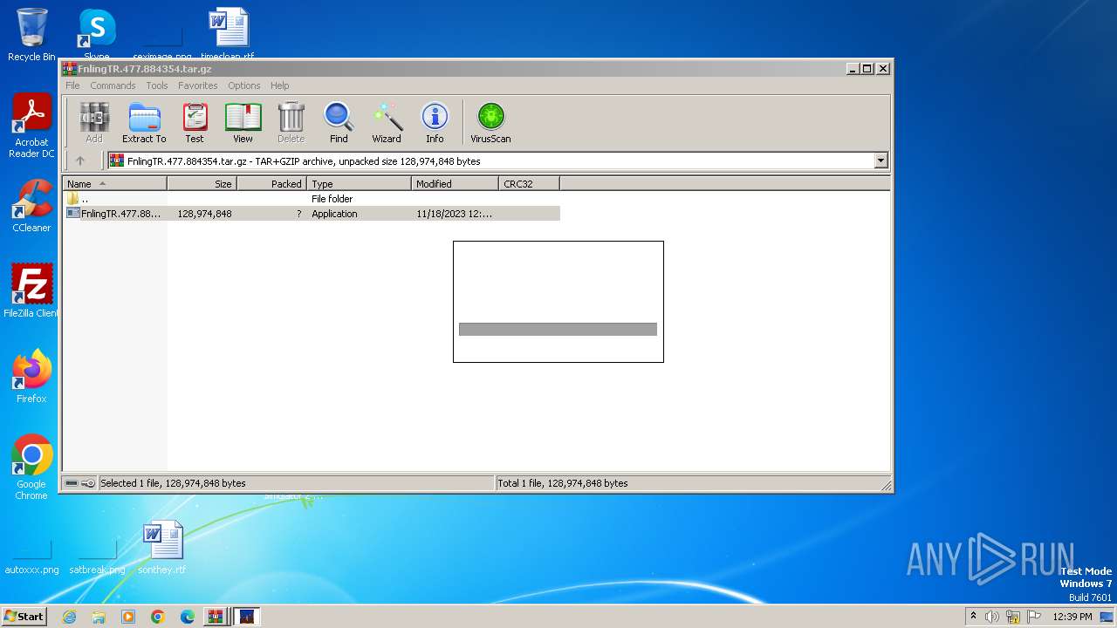This screenshot has width=1117, height=628.
Task: Launch CCleaner desktop shortcut
Action: pyautogui.click(x=31, y=206)
